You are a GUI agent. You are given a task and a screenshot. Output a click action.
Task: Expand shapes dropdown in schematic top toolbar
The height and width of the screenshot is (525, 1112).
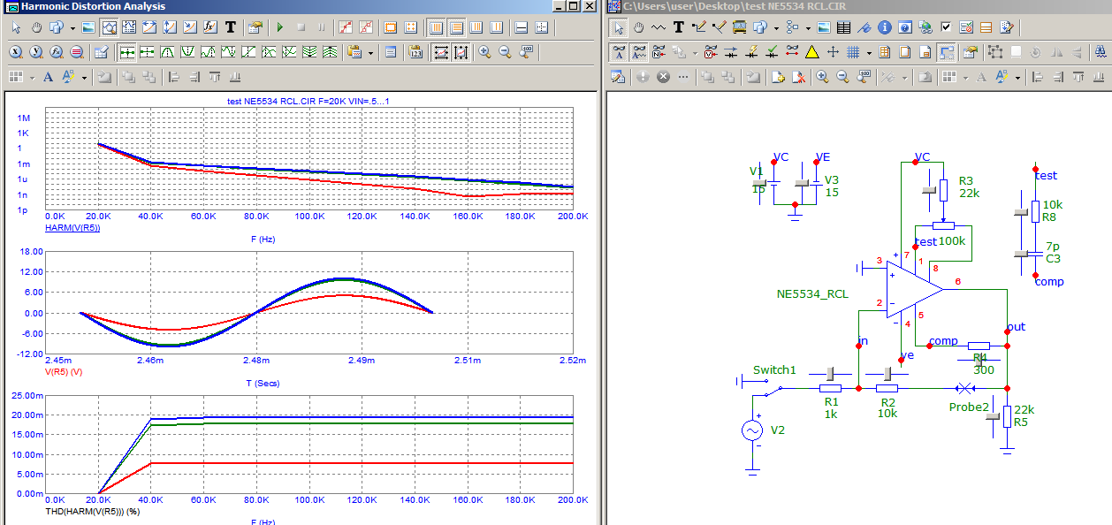tap(776, 27)
